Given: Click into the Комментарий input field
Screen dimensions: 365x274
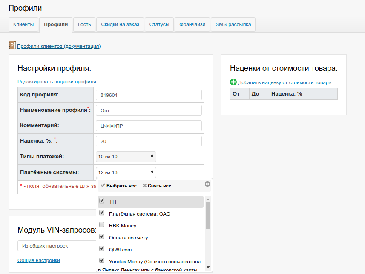Looking at the screenshot, I should tap(149, 126).
